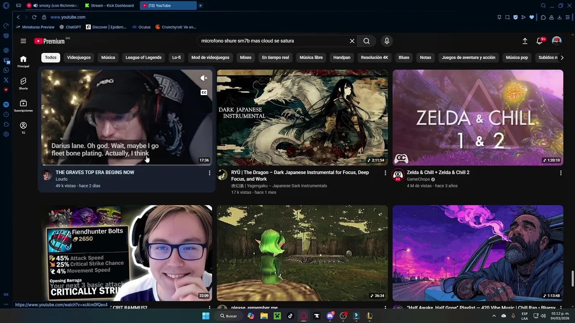Open the green-haired Zelda forest thumbnail

pos(302,253)
